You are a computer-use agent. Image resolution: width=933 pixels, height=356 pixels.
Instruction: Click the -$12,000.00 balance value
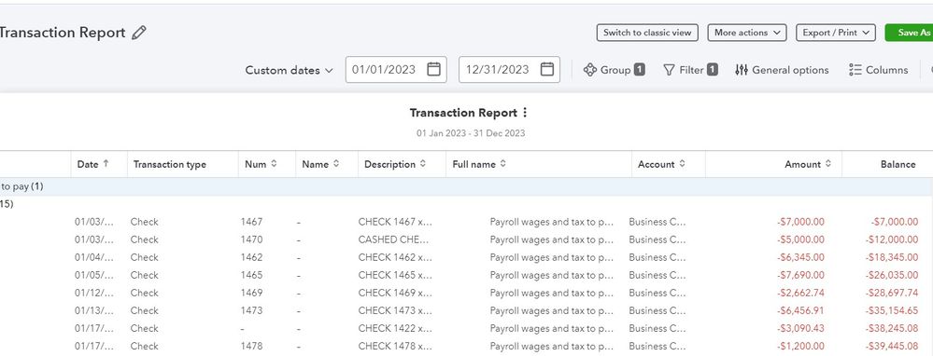[891, 240]
